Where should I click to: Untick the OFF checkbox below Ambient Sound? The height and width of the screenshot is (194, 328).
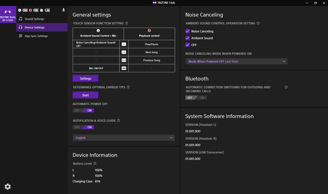(187, 45)
